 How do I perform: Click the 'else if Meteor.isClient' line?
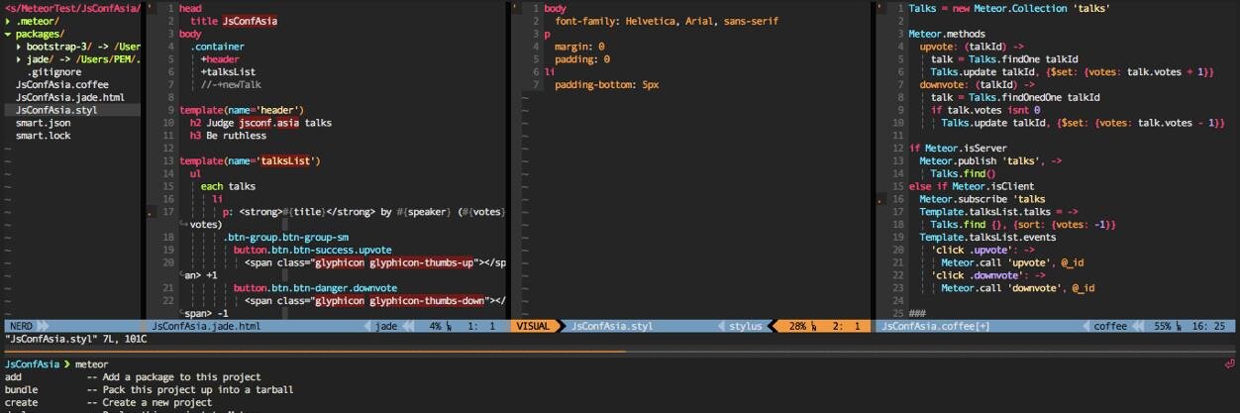971,186
